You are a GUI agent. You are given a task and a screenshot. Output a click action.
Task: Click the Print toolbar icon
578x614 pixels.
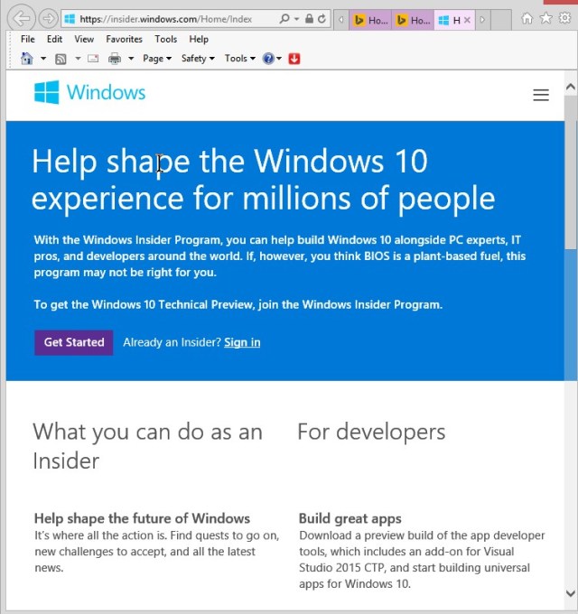[115, 59]
